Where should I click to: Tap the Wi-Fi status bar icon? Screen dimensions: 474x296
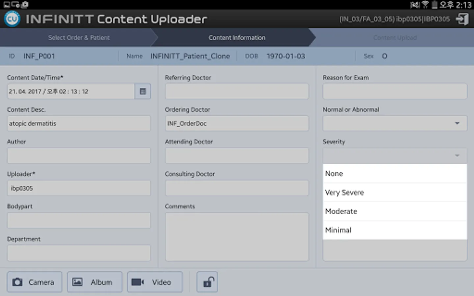point(425,5)
